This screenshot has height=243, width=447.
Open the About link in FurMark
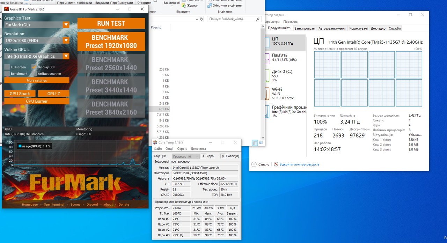[108, 205]
